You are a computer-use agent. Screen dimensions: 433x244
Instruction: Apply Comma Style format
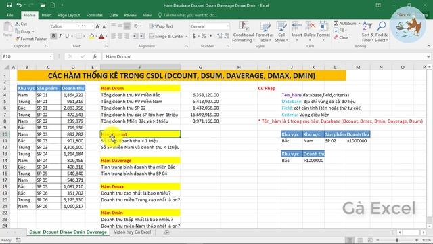coord(211,36)
